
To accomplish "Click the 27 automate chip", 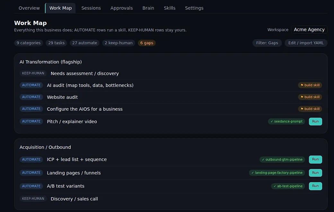I will [x=84, y=43].
